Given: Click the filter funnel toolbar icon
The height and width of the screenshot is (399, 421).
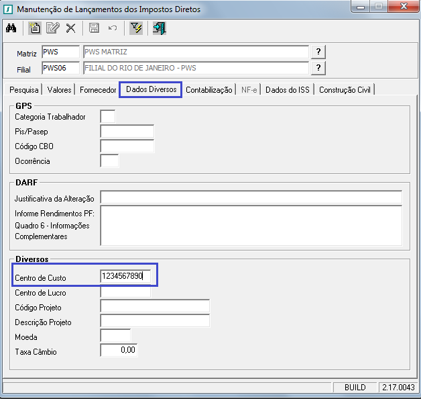Looking at the screenshot, I should (x=136, y=28).
